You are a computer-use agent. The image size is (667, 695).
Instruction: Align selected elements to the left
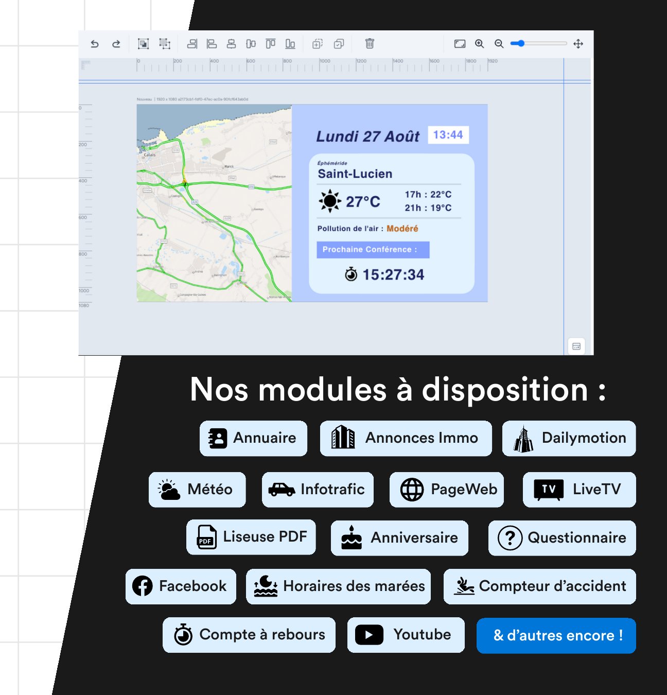click(x=212, y=44)
